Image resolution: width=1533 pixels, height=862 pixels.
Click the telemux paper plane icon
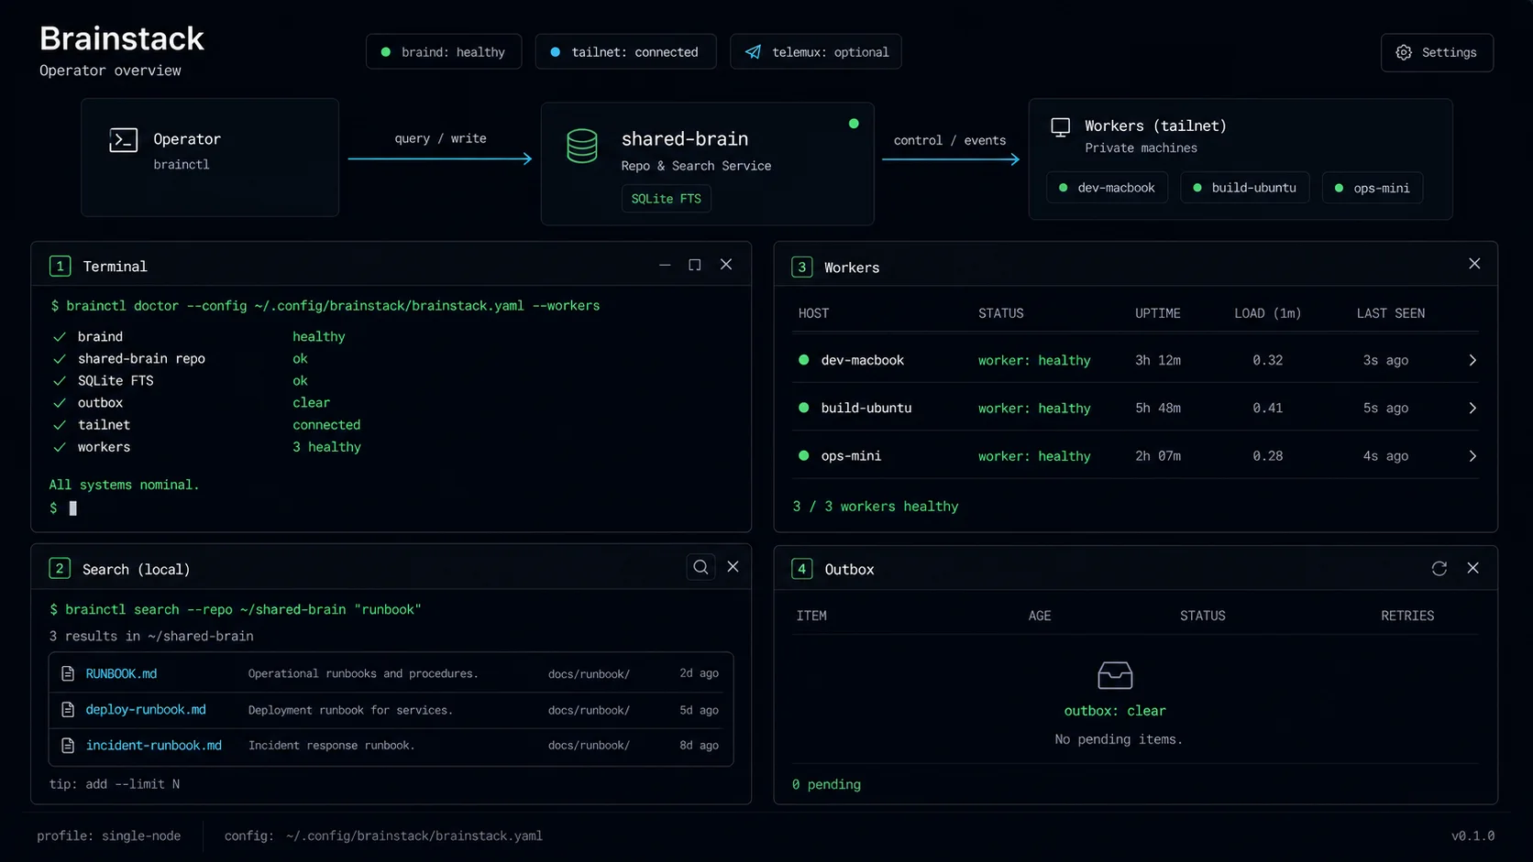click(753, 52)
